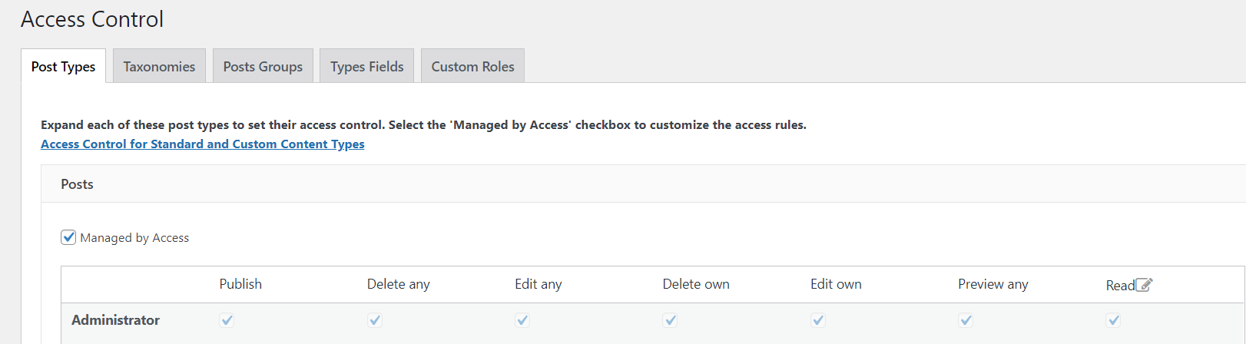Toggle Administrator's Preview any checkbox
Viewport: 1246px width, 344px height.
966,320
